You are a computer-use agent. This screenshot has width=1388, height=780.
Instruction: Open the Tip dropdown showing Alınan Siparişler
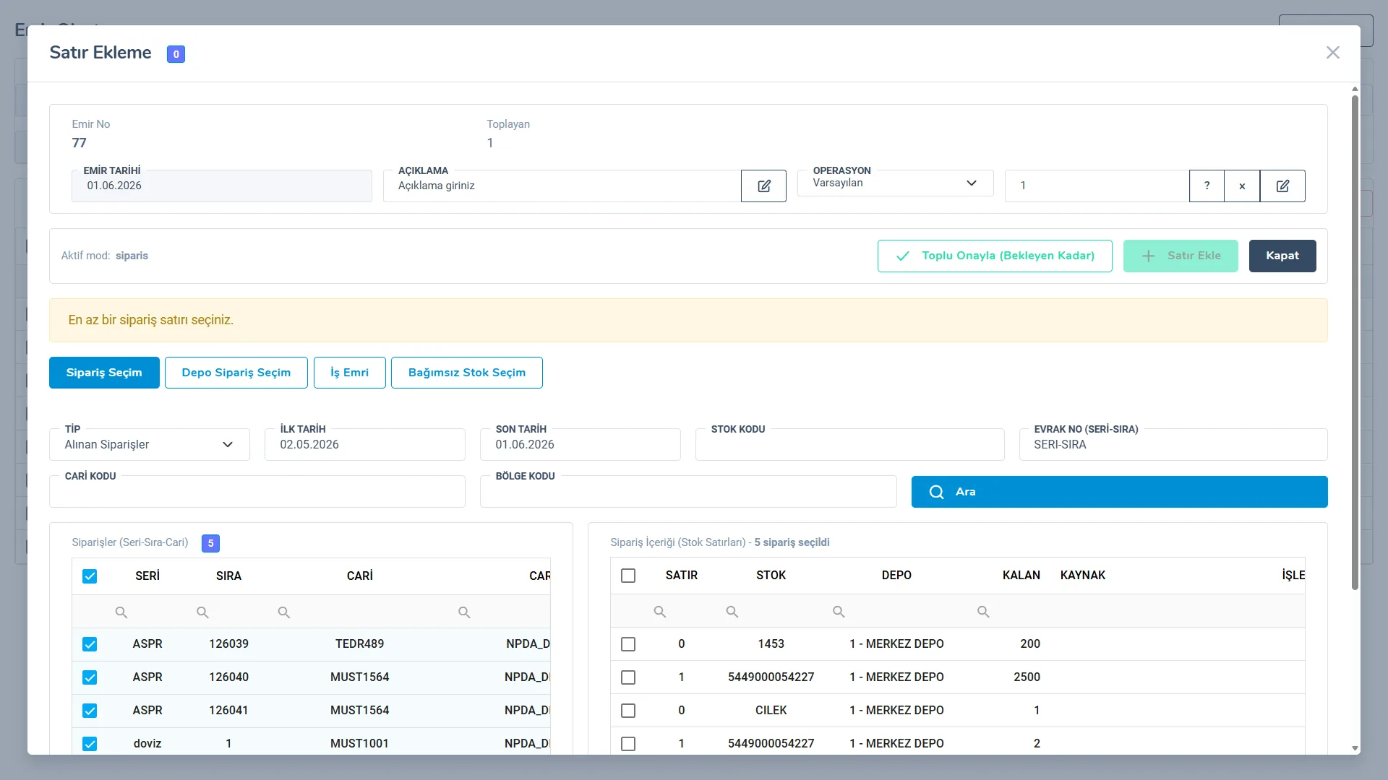[150, 445]
